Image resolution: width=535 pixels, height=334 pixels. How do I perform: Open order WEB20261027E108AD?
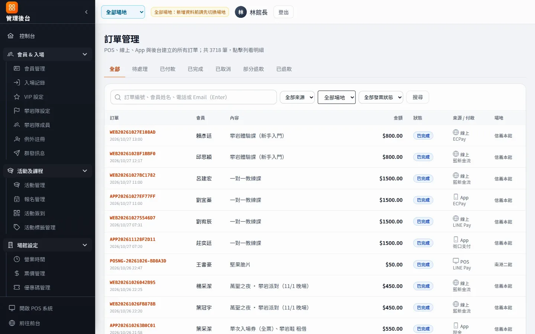[133, 132]
